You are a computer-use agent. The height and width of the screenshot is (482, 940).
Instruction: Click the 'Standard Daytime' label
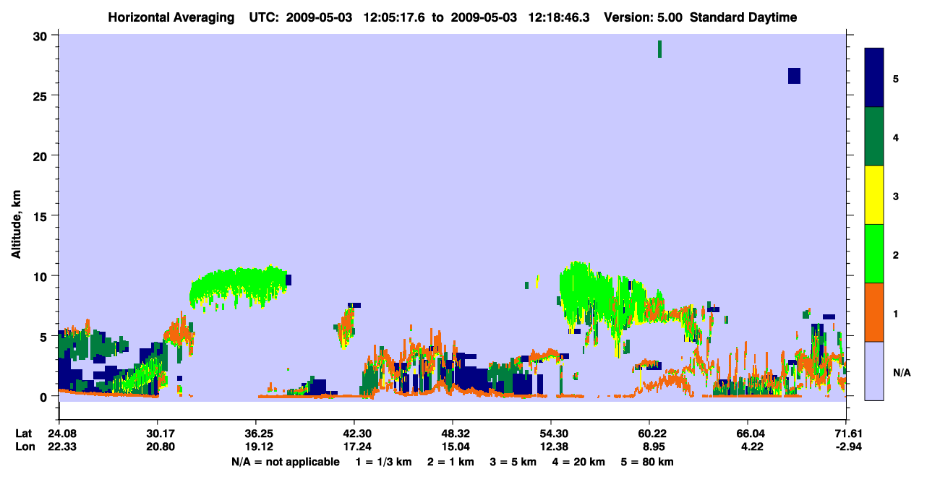(x=743, y=17)
